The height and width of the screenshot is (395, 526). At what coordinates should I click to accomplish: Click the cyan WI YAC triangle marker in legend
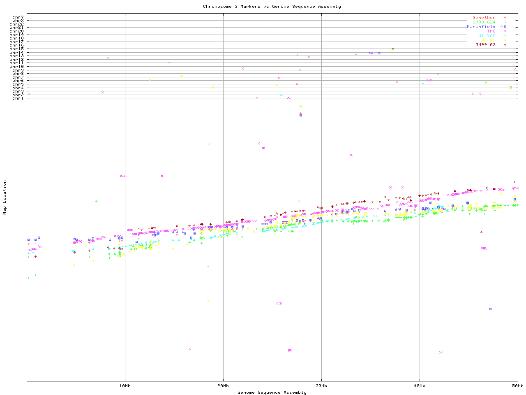tap(505, 36)
